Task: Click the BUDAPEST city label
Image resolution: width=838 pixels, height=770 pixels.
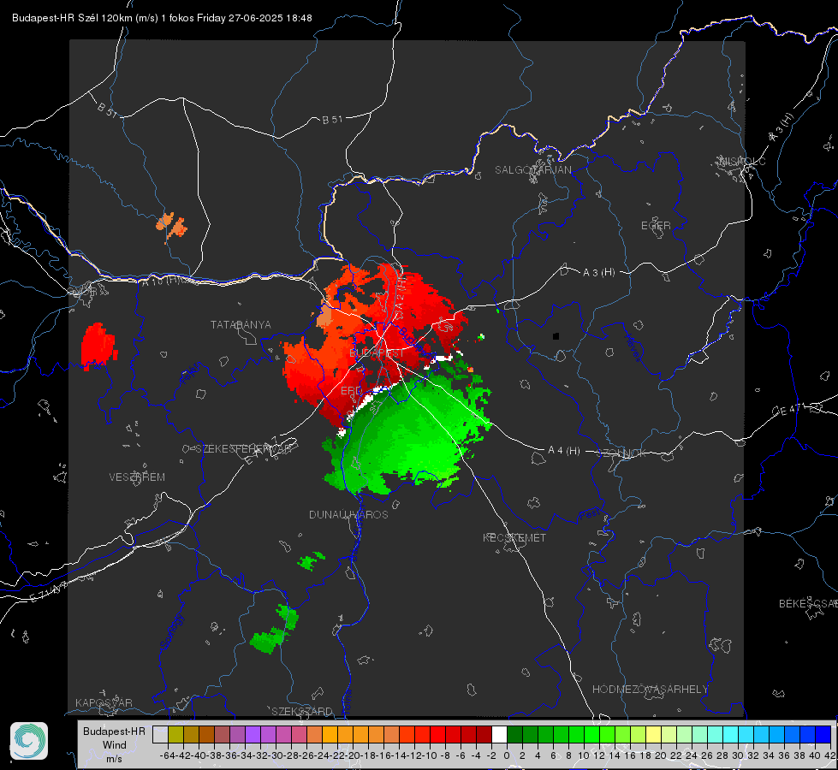Action: pyautogui.click(x=377, y=352)
